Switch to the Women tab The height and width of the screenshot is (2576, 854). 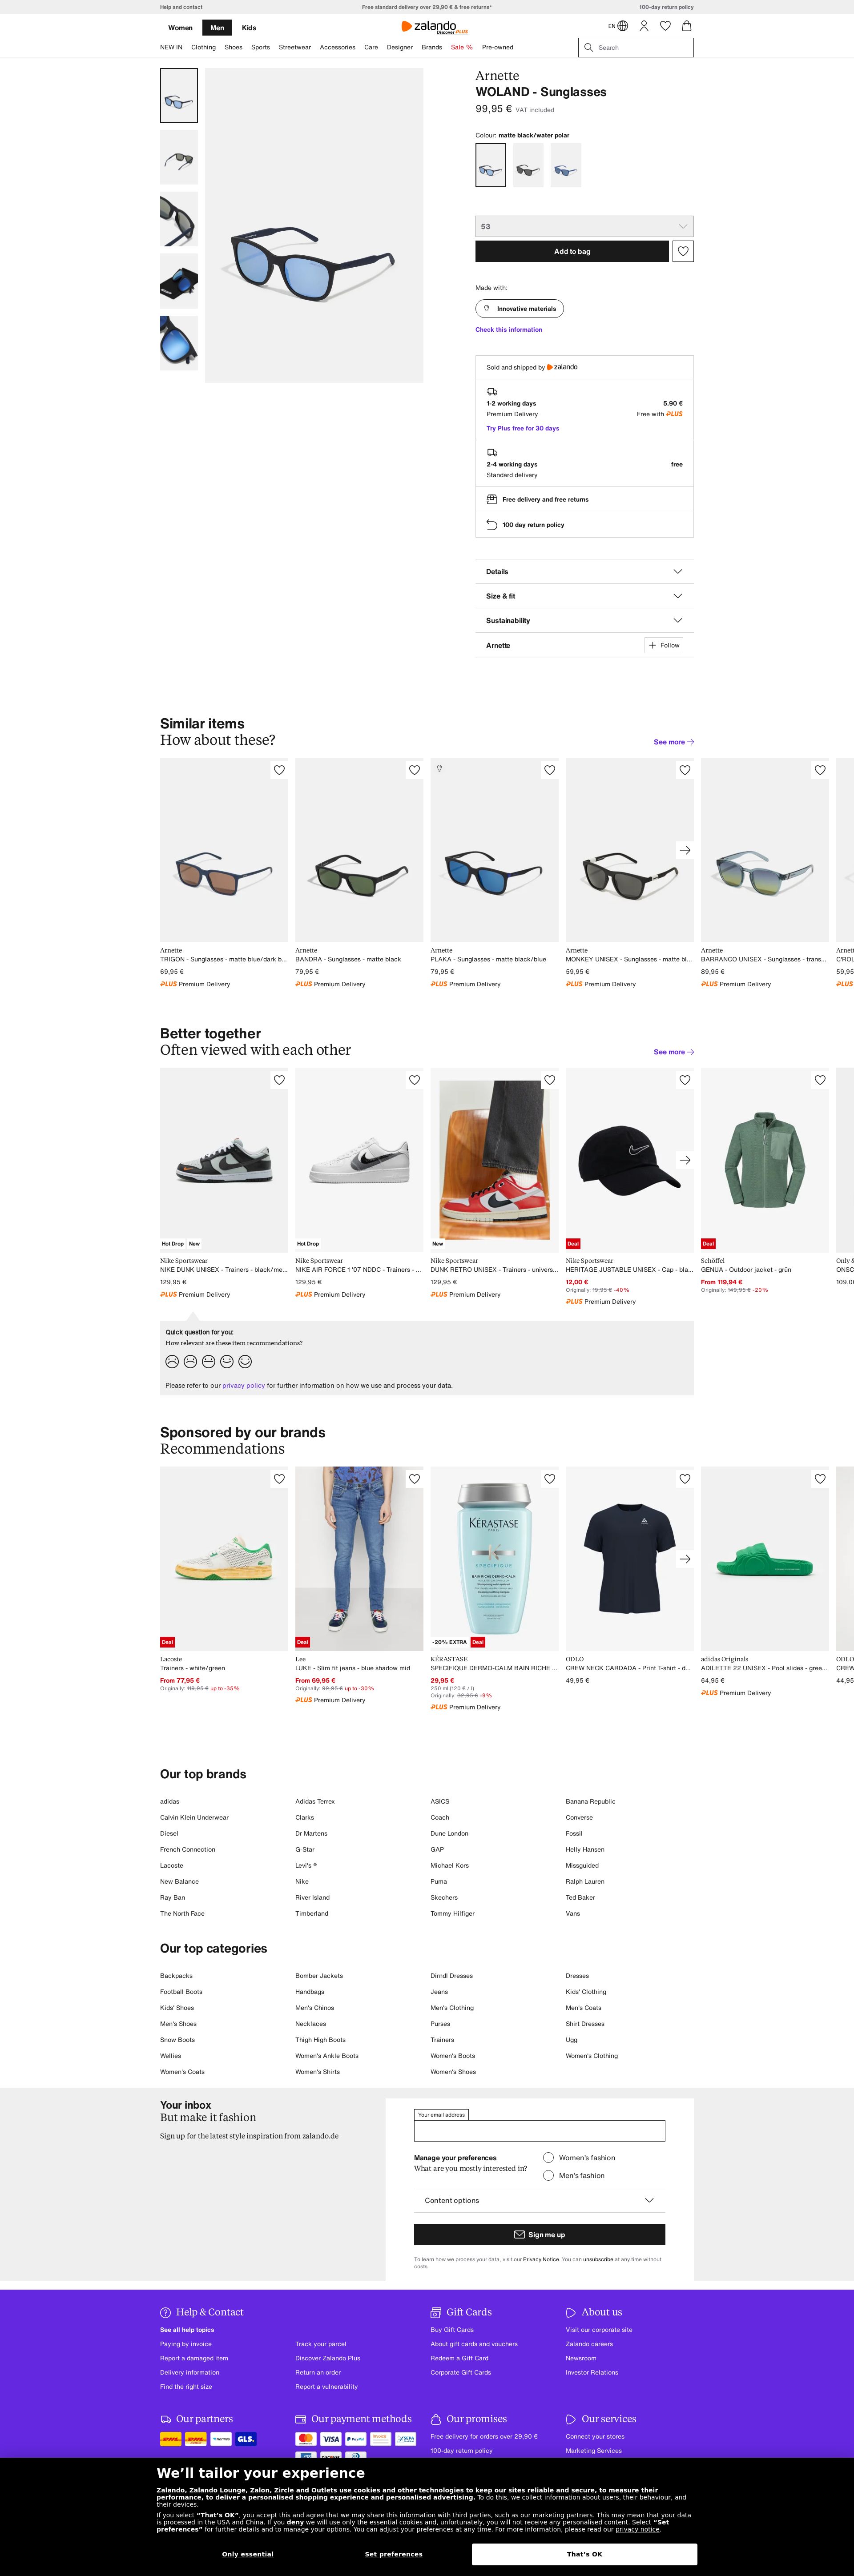180,28
